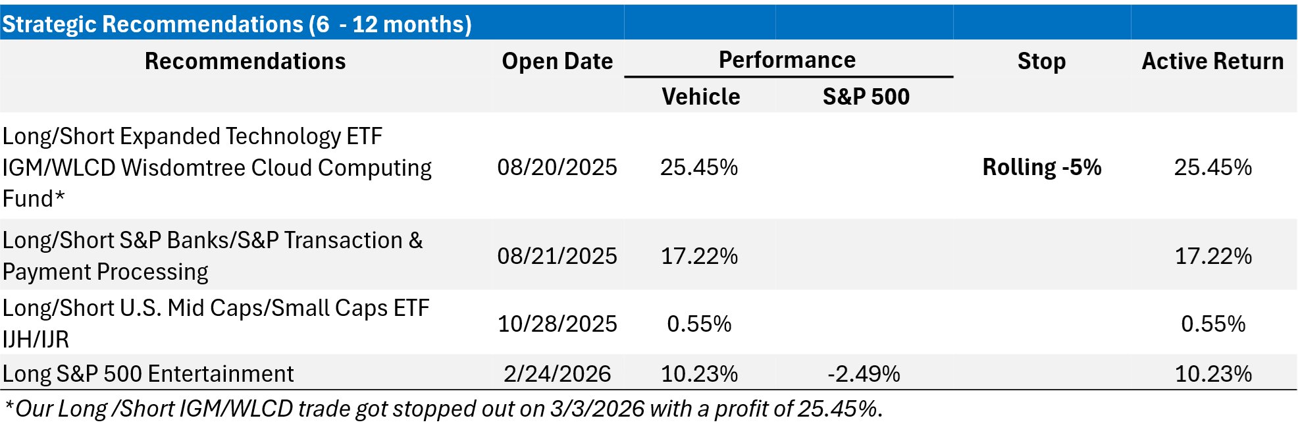Viewport: 1298px width, 439px height.
Task: Click the Long/Short S&P Banks recommendation
Action: coord(213,256)
